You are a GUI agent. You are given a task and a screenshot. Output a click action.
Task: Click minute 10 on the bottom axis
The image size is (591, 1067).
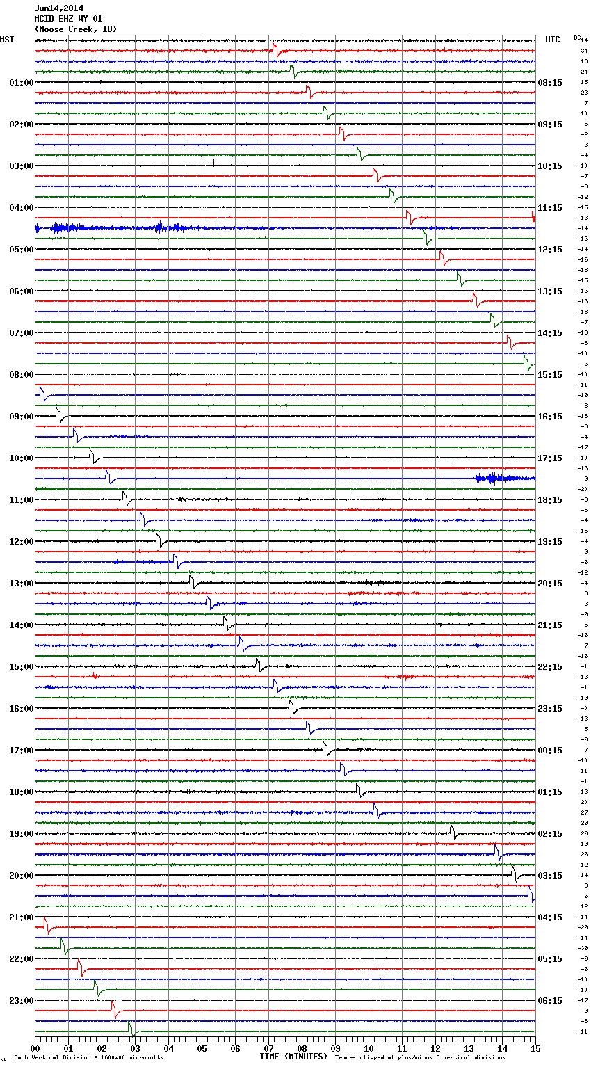pyautogui.click(x=369, y=1048)
